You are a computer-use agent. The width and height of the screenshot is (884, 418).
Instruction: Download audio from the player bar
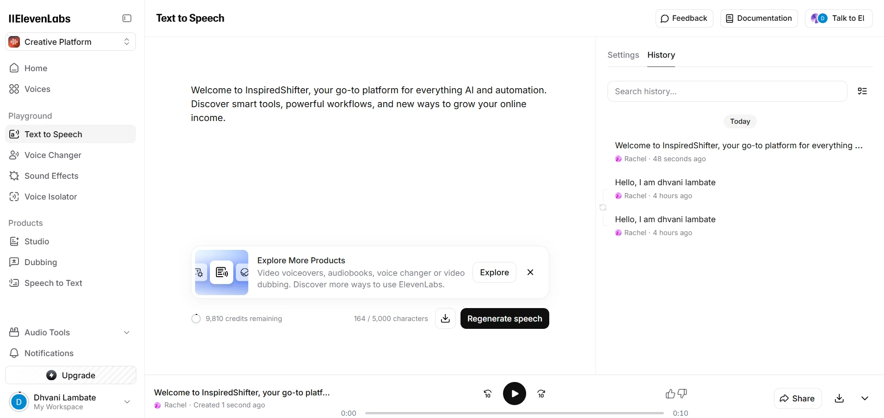(839, 398)
